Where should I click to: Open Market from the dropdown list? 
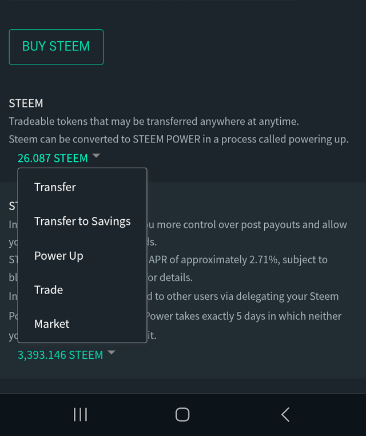[51, 324]
